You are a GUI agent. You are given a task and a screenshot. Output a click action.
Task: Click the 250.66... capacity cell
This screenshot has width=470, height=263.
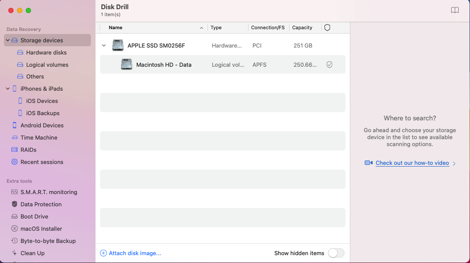click(x=305, y=65)
